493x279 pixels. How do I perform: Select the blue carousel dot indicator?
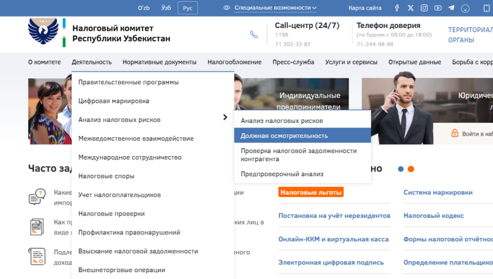coord(401,169)
